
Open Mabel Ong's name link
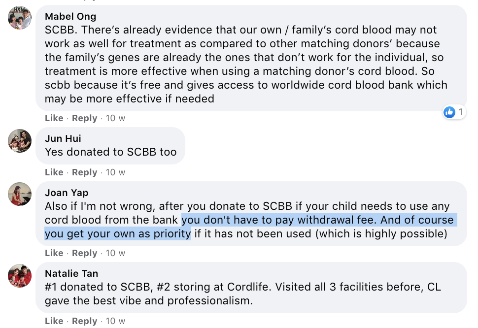click(x=70, y=17)
